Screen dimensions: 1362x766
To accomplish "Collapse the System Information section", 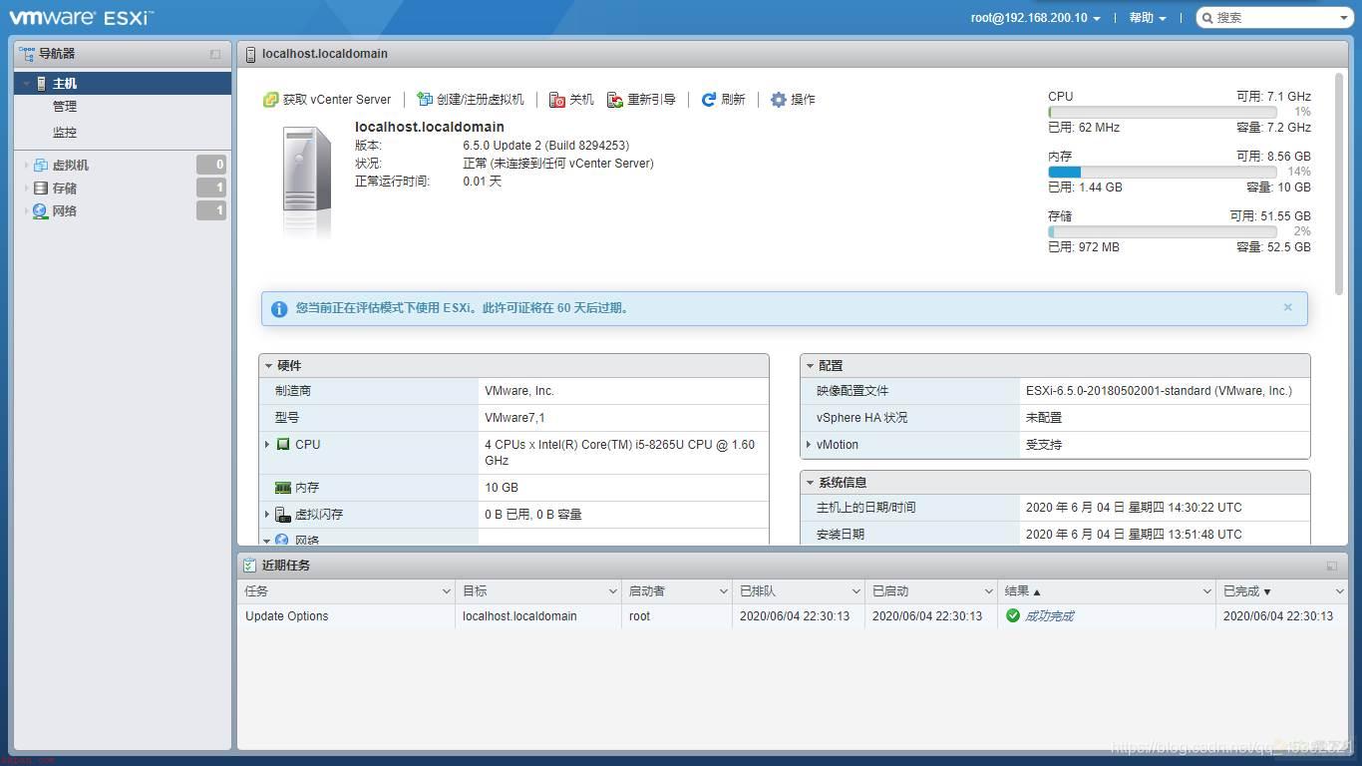I will (x=811, y=483).
